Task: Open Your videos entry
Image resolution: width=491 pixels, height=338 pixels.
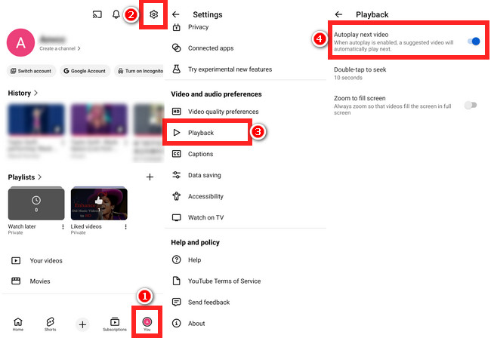Action: tap(37, 260)
